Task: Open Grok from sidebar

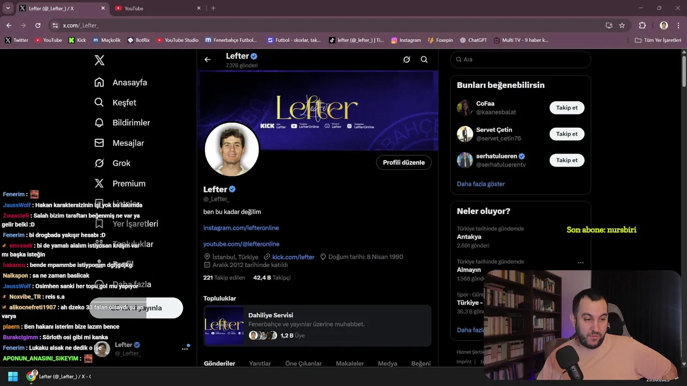Action: coord(112,163)
